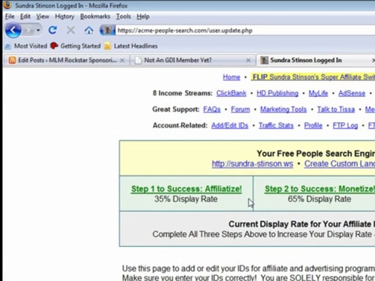Screen dimensions: 375x281
Task: Open the Marketing Tools link
Action: tap(284, 109)
